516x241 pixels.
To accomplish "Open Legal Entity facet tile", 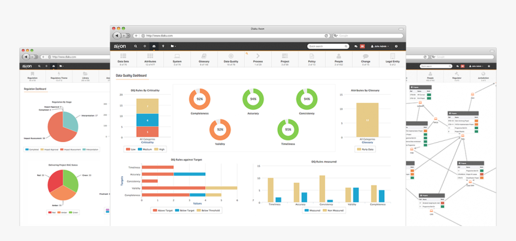I will pyautogui.click(x=392, y=59).
